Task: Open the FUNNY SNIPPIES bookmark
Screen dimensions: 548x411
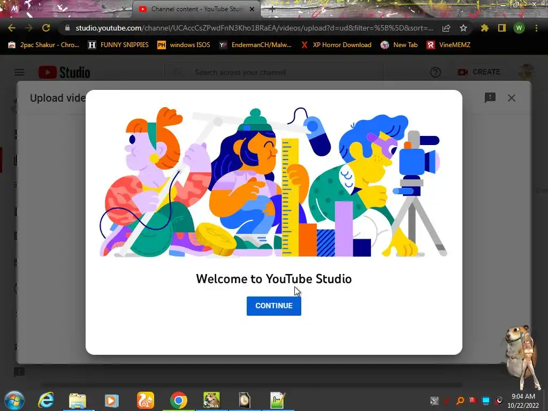Action: pos(118,45)
